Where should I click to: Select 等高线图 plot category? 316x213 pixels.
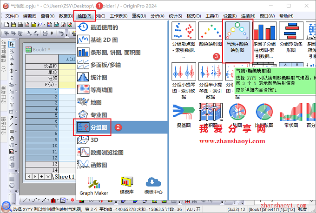[x=122, y=90]
